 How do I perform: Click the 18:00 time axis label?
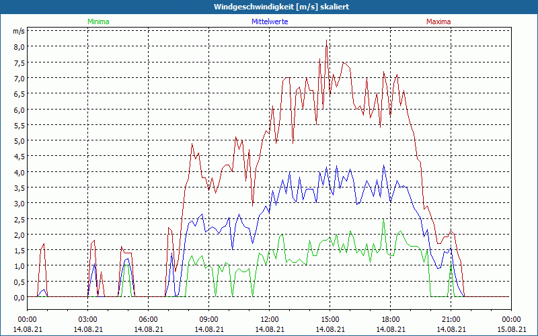coord(391,320)
